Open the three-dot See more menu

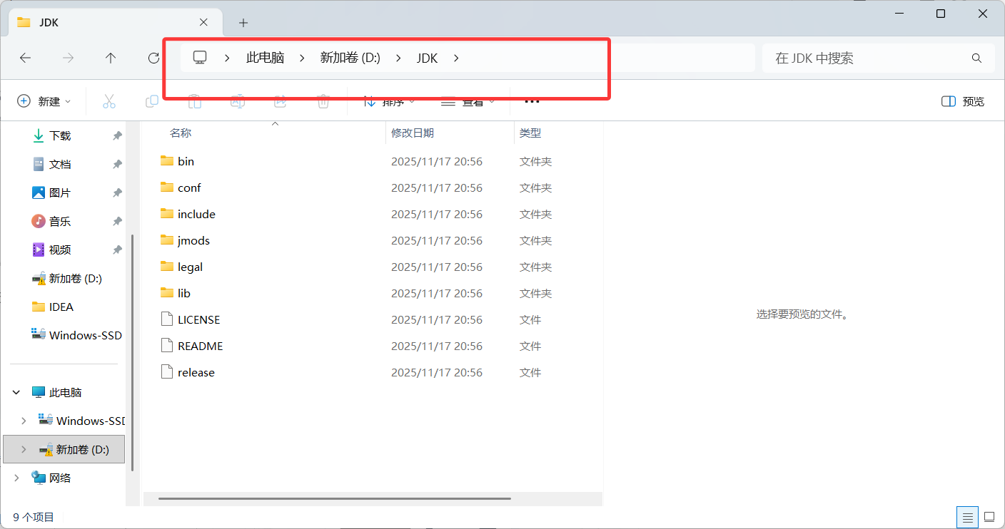pos(532,101)
